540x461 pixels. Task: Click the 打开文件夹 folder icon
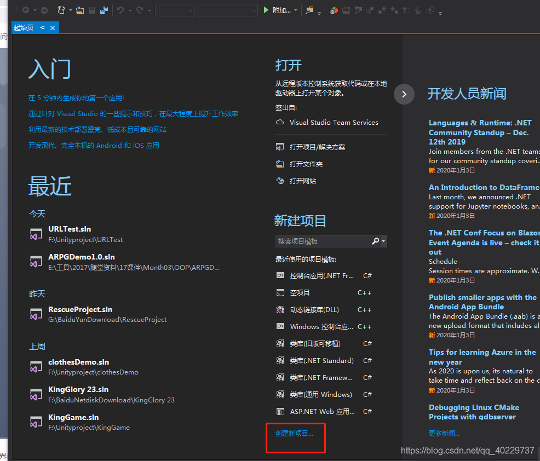pyautogui.click(x=280, y=164)
